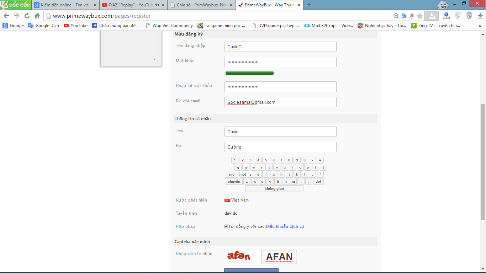Click the Địa chỉ email input field
486x273 pixels.
click(280, 102)
